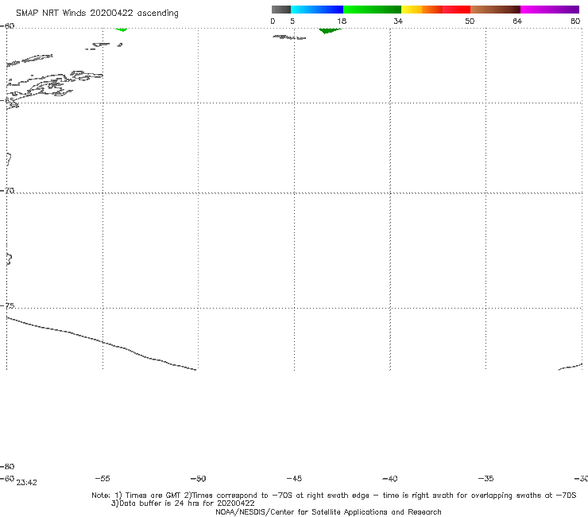
Task: Click the light green wind patch near -54 longitude
Action: (121, 29)
